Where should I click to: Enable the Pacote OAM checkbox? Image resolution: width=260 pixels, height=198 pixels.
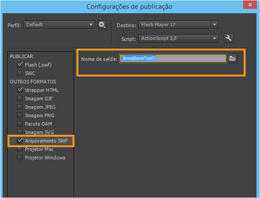(20, 124)
